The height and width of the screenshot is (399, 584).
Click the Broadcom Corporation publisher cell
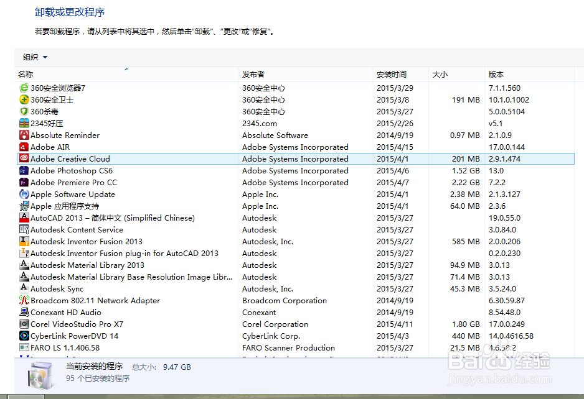[285, 300]
